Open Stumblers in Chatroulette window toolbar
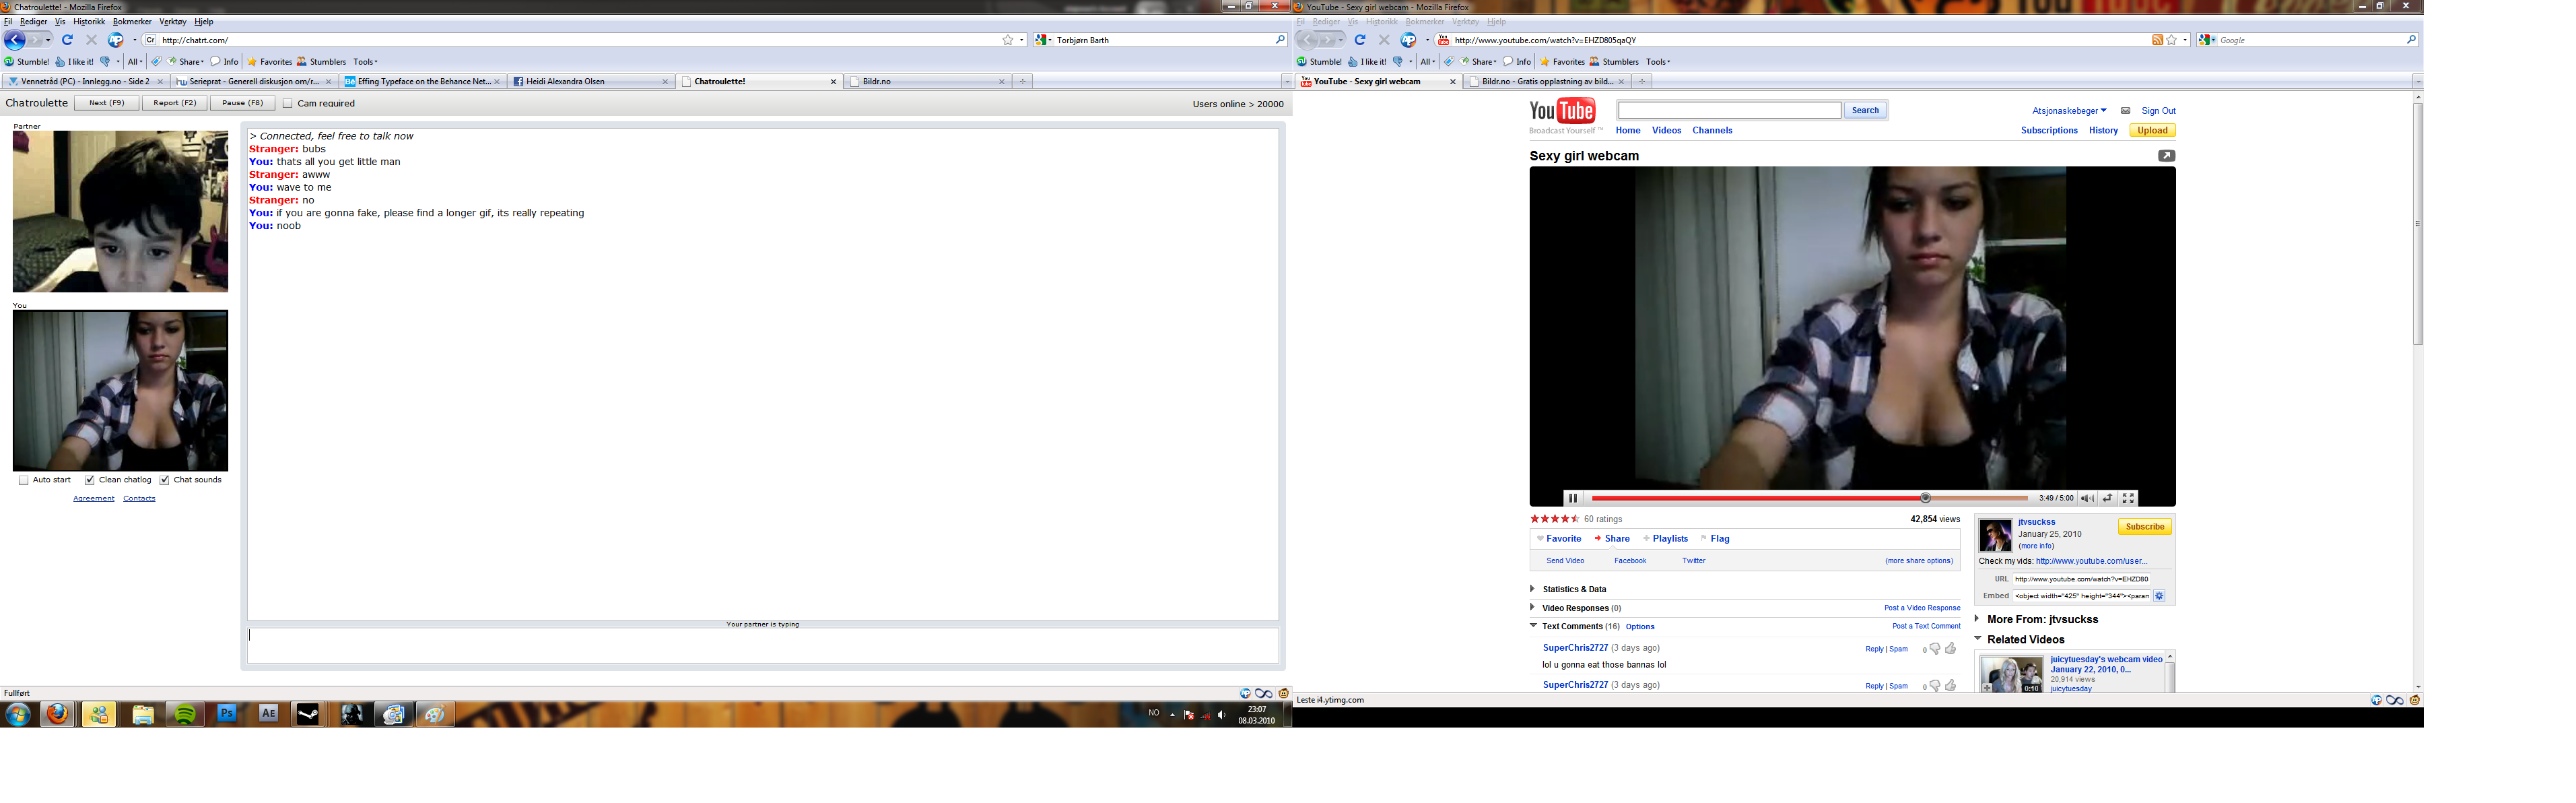 pyautogui.click(x=321, y=62)
